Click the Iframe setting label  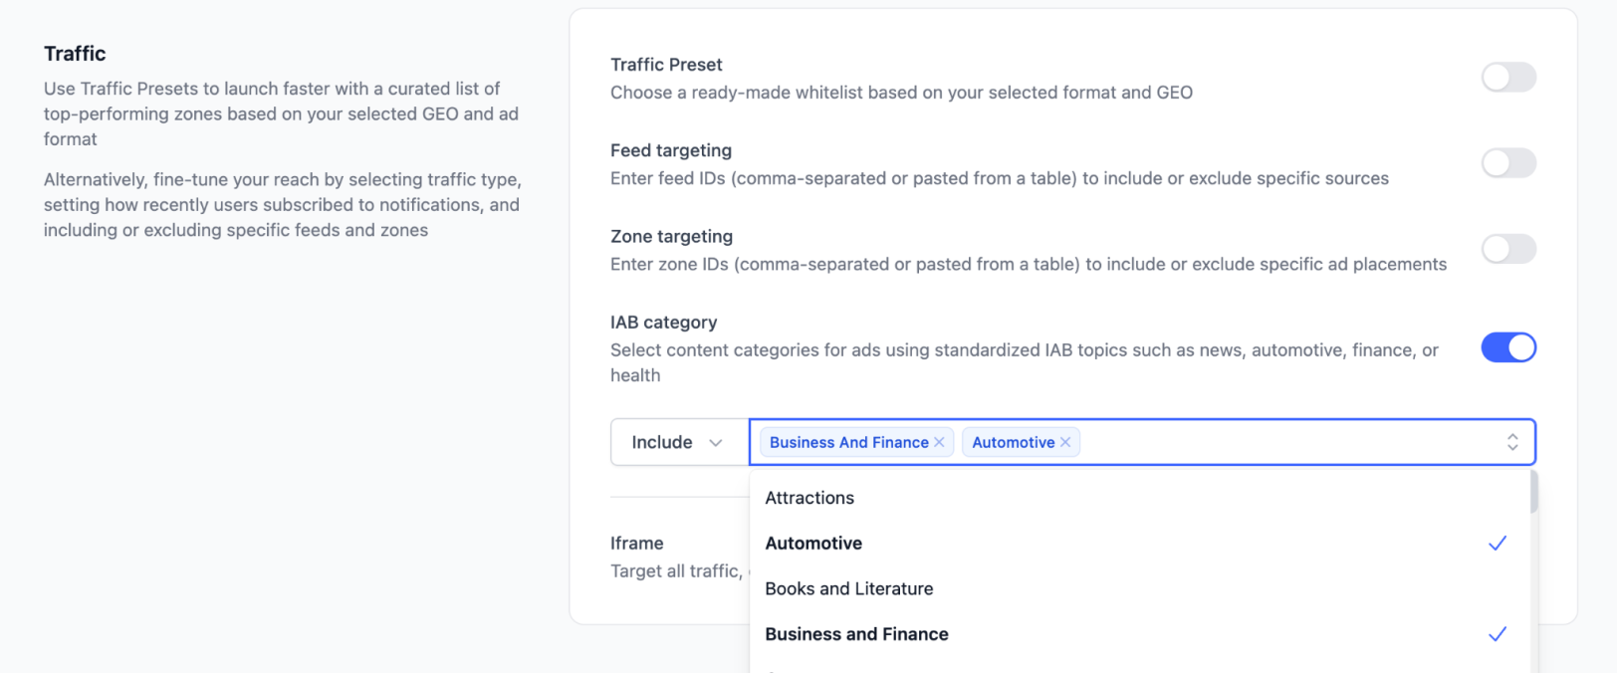[x=636, y=544]
